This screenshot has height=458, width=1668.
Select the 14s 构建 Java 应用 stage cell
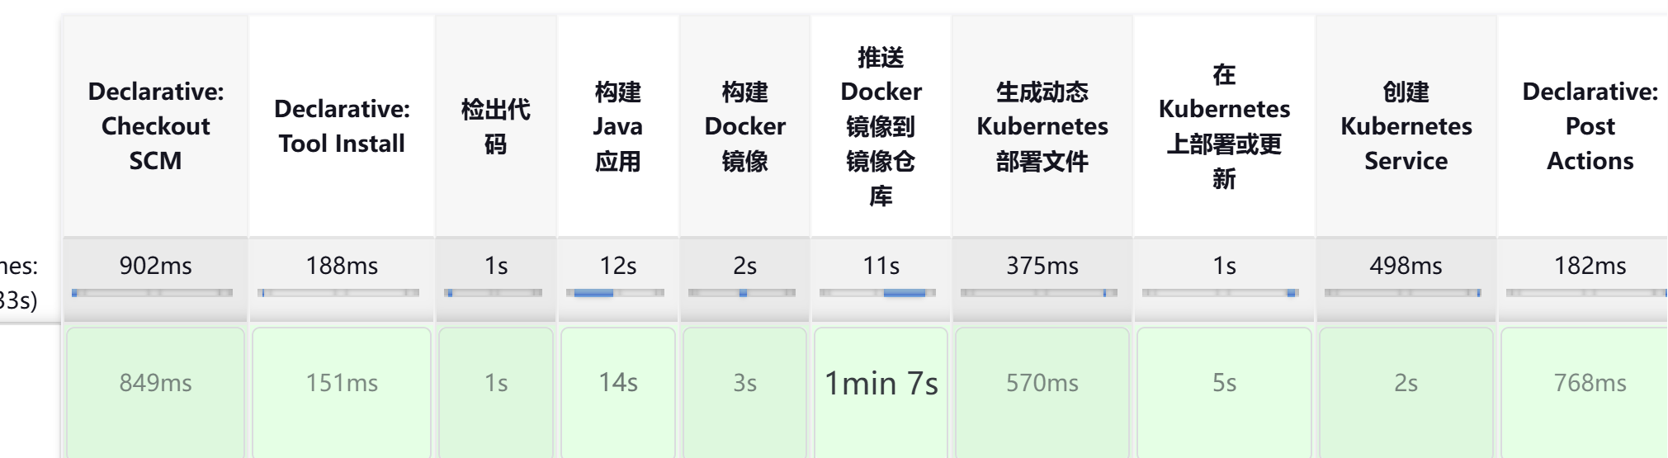coord(617,384)
